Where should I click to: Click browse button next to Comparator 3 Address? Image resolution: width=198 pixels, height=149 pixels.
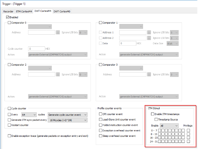149,74
